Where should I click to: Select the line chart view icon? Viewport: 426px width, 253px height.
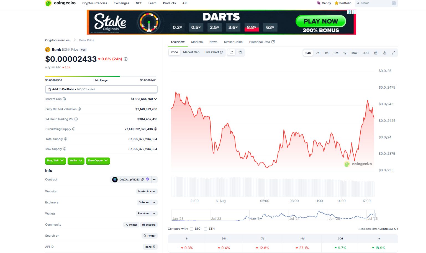point(231,52)
